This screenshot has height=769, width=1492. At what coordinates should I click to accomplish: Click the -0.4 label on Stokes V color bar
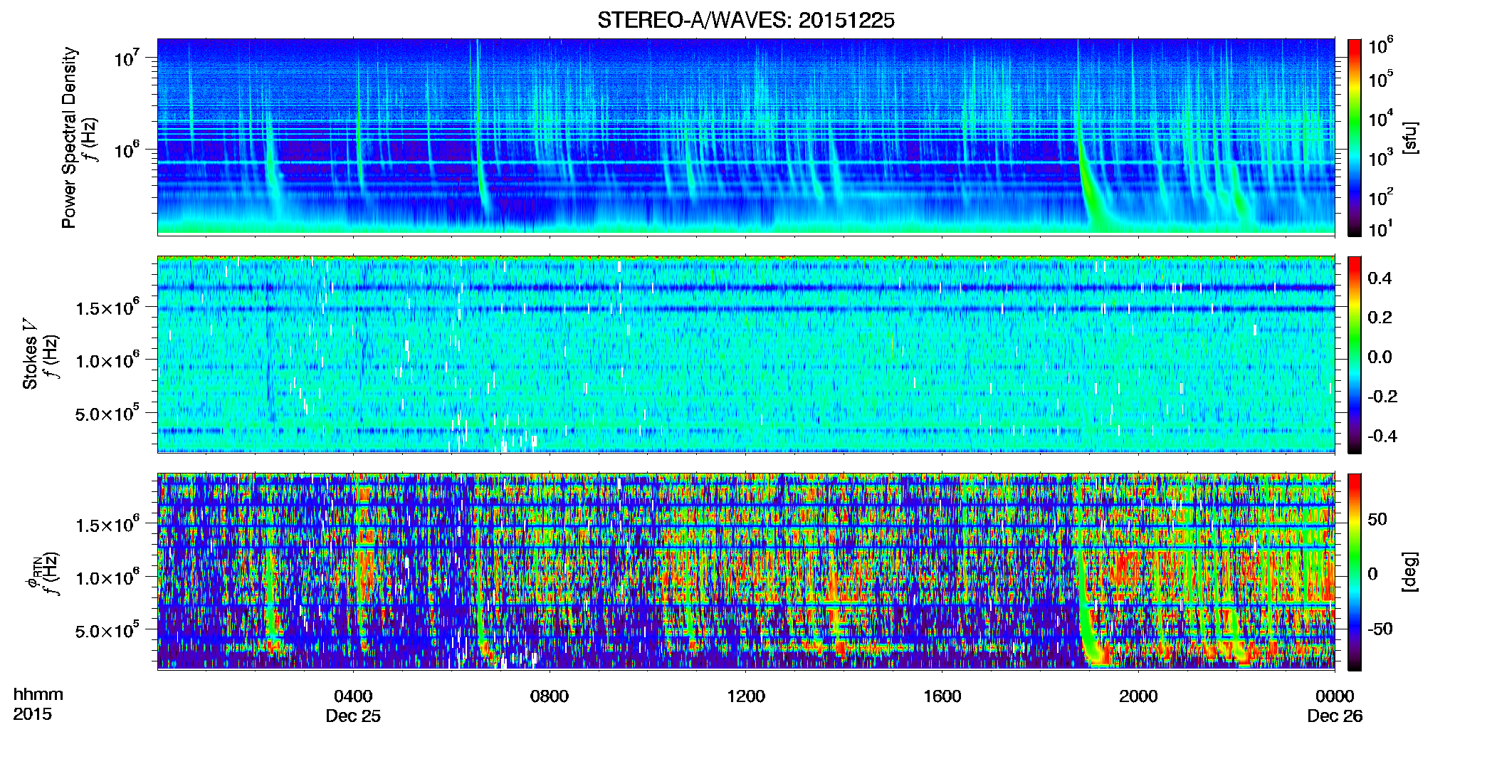click(1382, 436)
